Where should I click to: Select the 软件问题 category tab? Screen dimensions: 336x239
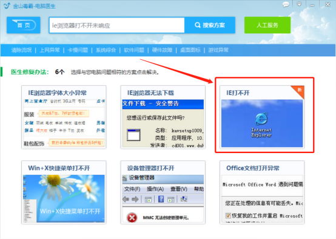pos(134,50)
